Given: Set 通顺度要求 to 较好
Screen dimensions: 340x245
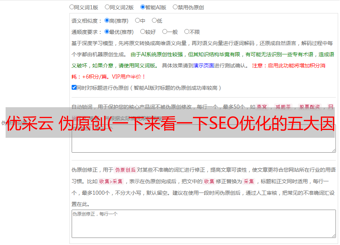Looking at the screenshot, I should click(x=143, y=32).
